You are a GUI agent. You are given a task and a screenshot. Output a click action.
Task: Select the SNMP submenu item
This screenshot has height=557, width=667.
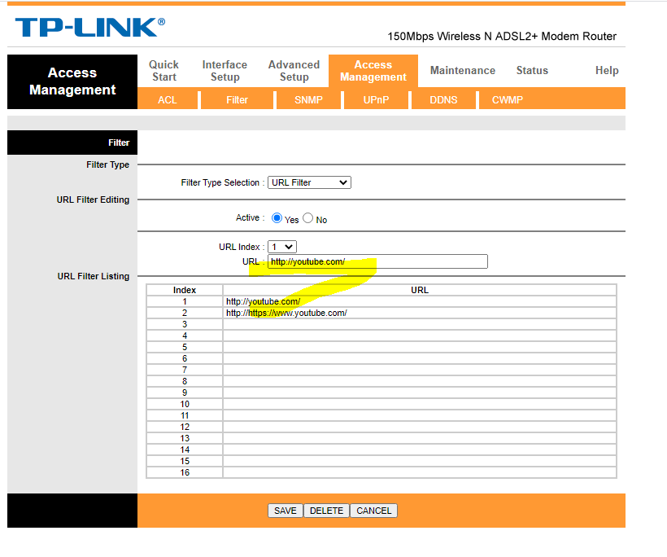click(x=309, y=100)
